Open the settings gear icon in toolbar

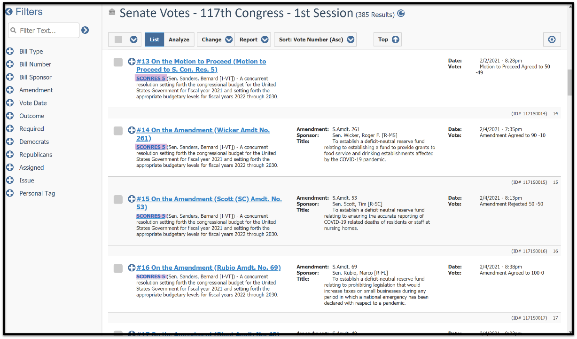tap(552, 39)
